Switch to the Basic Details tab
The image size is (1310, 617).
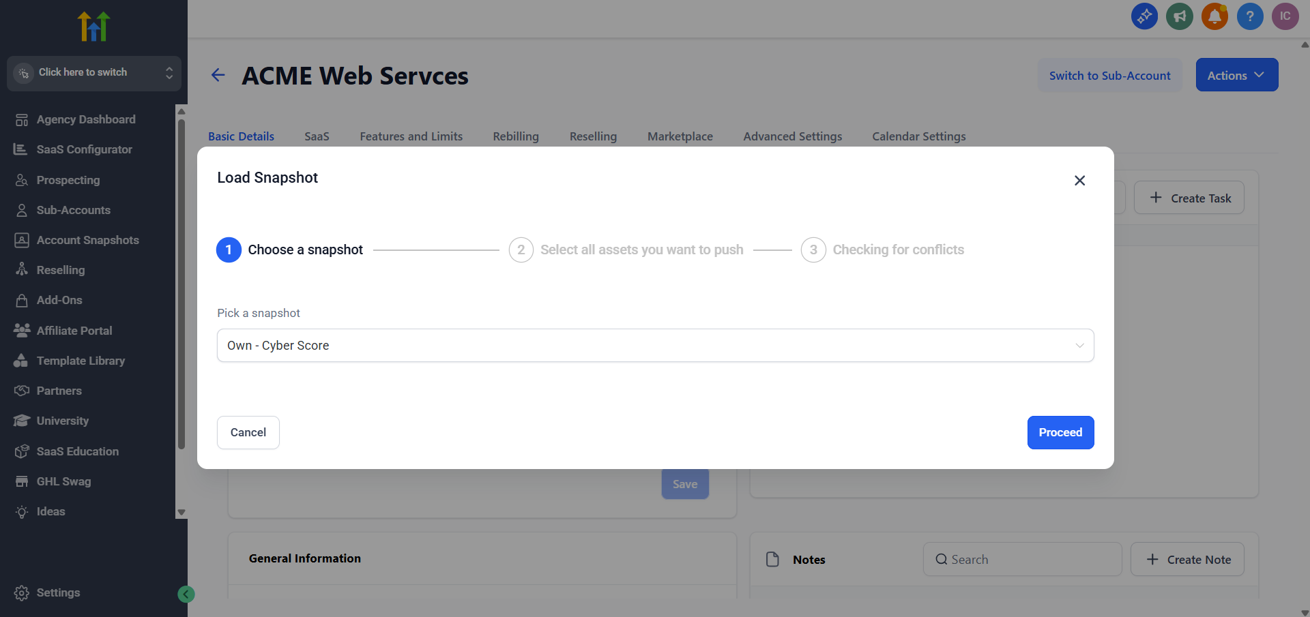(x=241, y=136)
